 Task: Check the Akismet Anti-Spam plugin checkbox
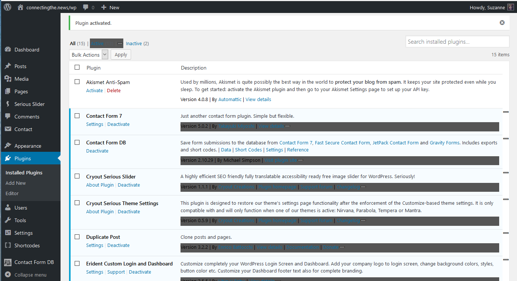click(77, 82)
